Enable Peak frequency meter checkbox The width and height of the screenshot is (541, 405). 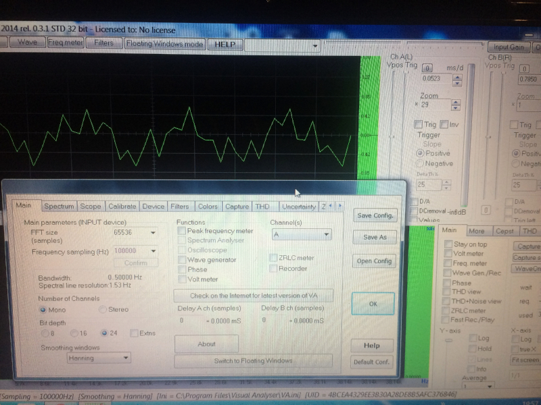[181, 230]
